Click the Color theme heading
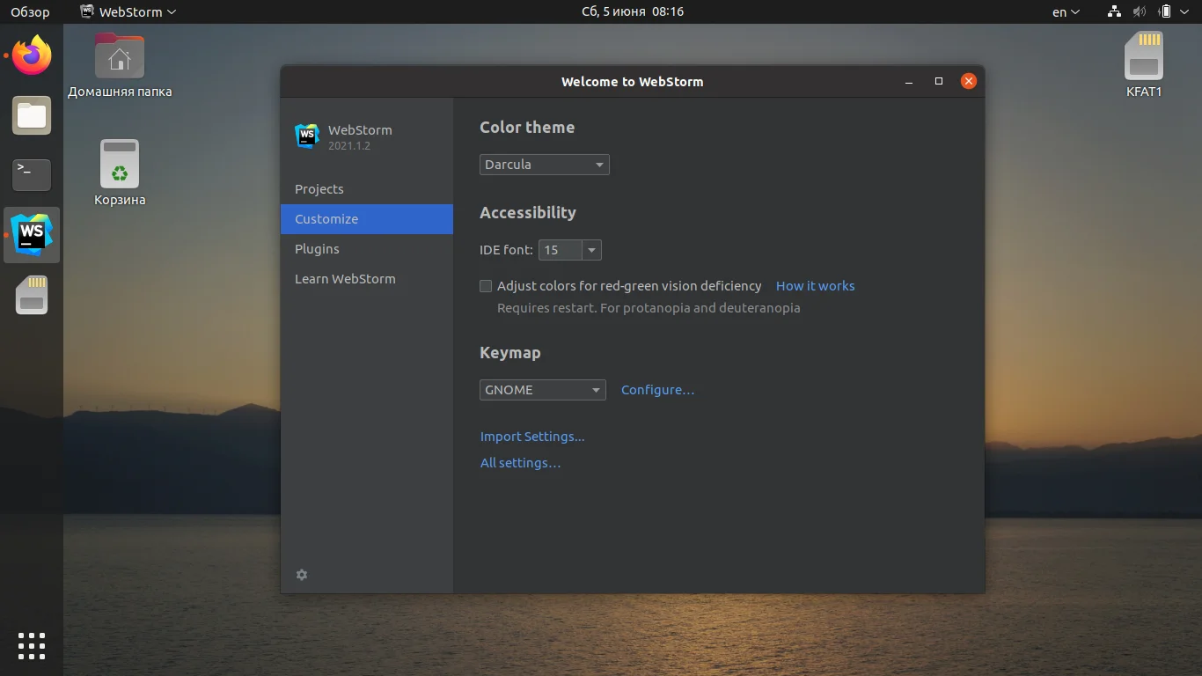Image resolution: width=1202 pixels, height=676 pixels. pos(527,128)
